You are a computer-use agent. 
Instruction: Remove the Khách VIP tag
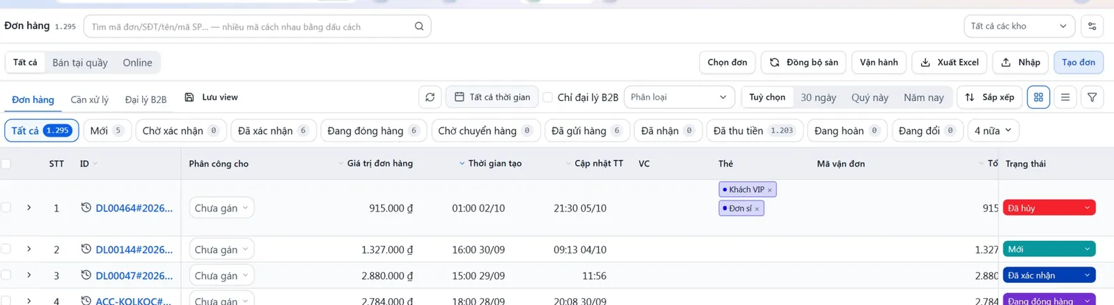click(x=769, y=190)
